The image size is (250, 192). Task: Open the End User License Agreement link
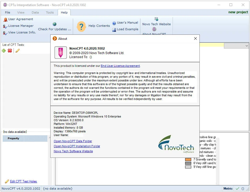[x=120, y=66]
